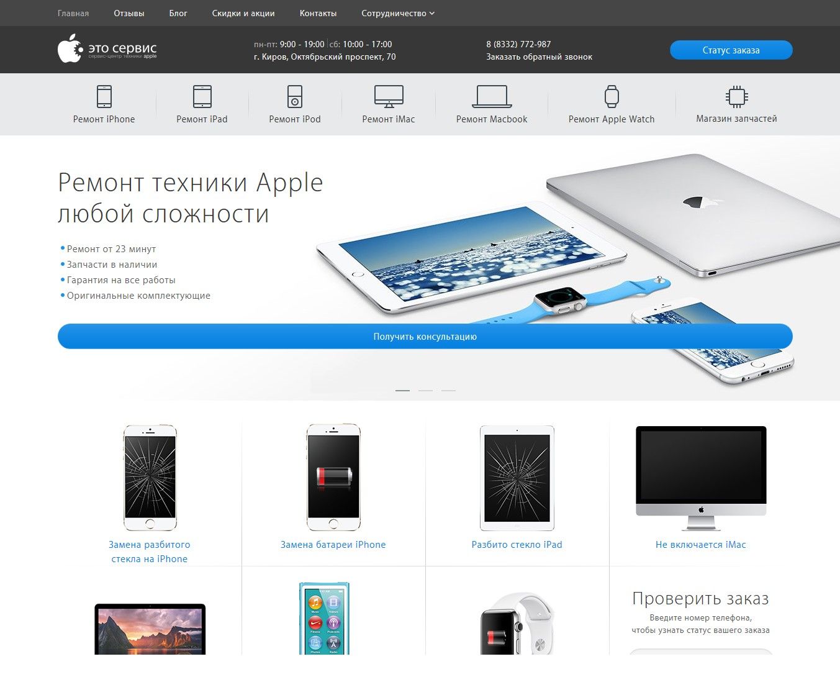Open the Блог menu item

pos(178,13)
